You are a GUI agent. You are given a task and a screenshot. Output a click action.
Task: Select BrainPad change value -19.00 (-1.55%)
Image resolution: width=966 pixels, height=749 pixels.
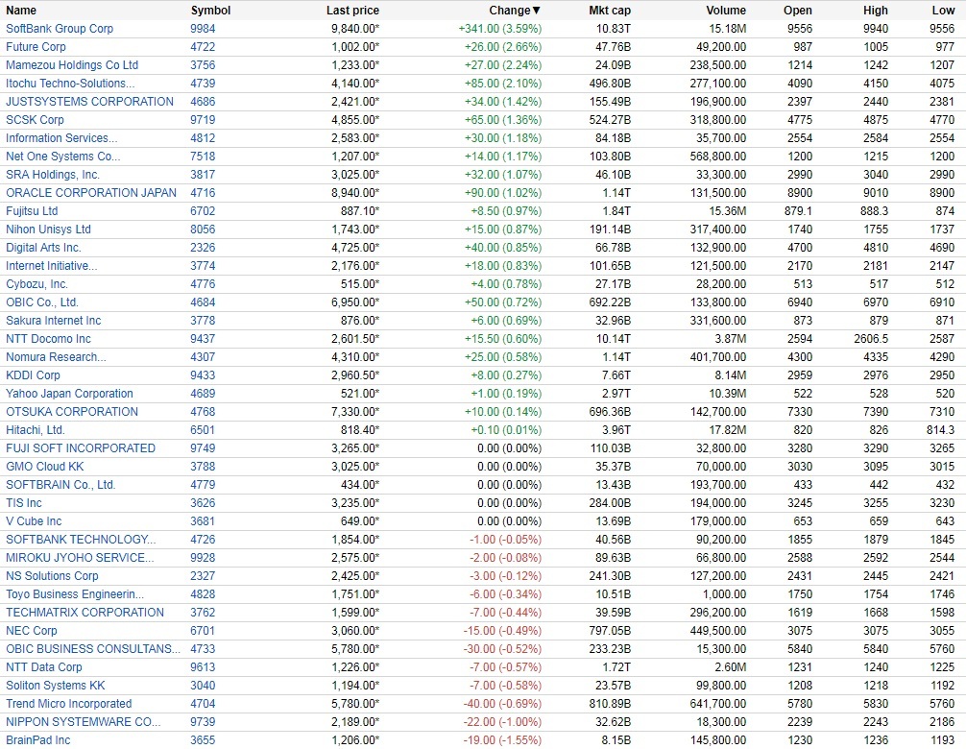[503, 740]
